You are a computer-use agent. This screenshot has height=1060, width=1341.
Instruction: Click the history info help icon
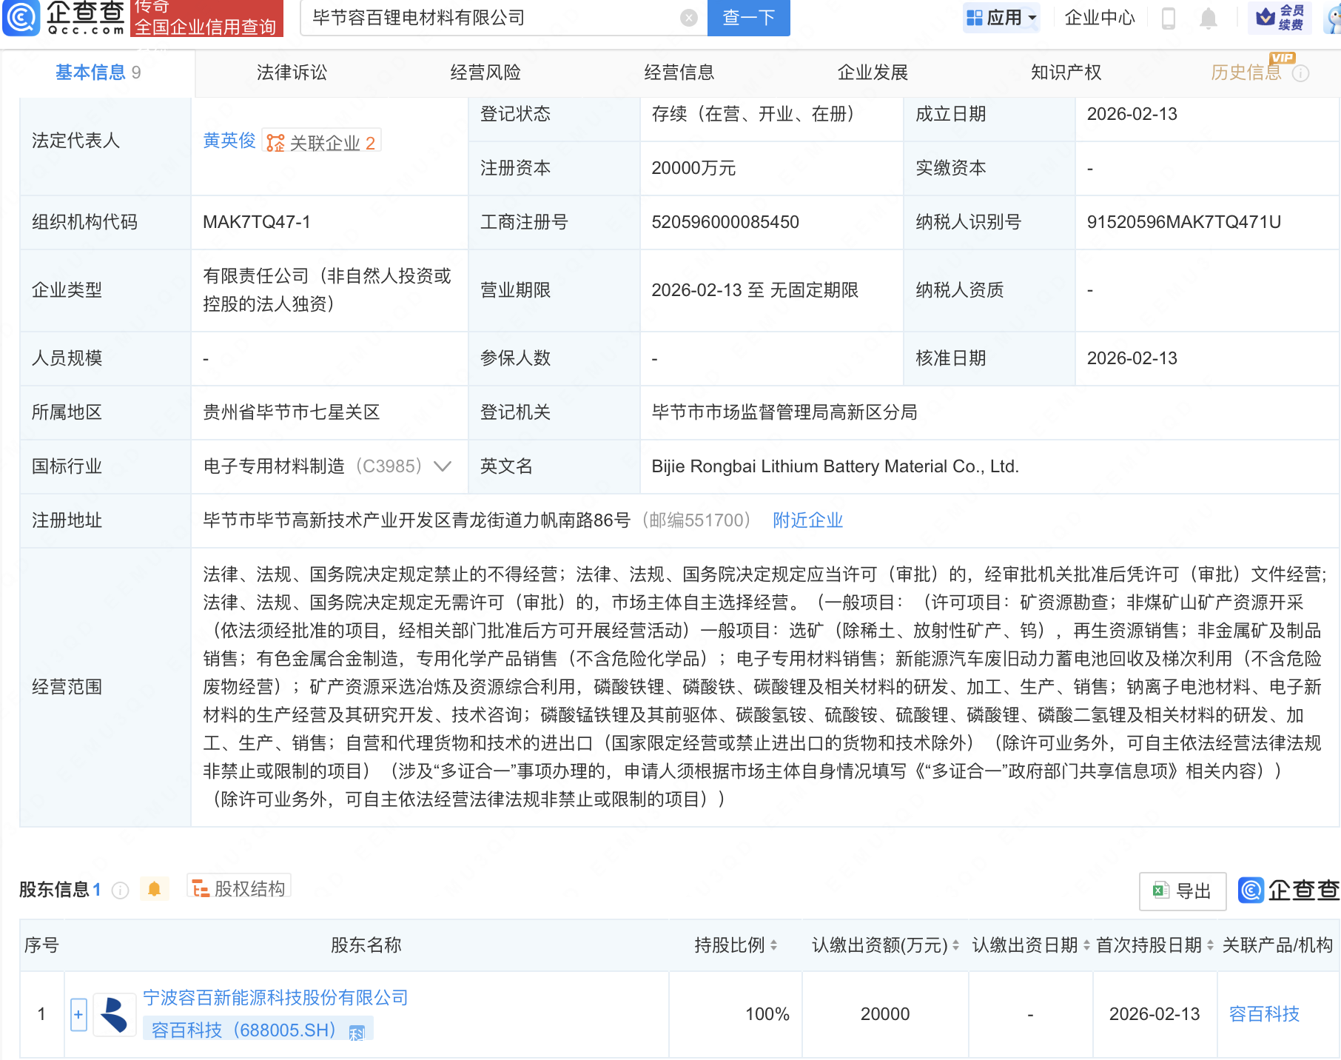1300,73
